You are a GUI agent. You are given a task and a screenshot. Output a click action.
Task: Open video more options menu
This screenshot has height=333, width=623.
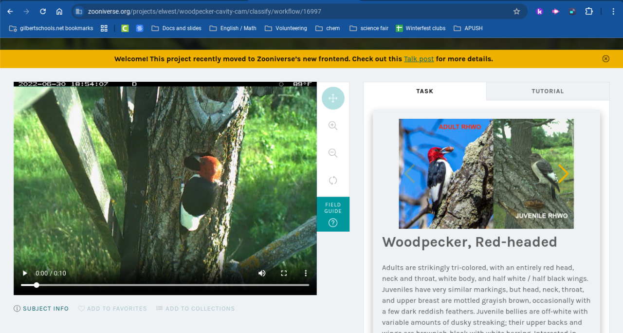(x=306, y=273)
